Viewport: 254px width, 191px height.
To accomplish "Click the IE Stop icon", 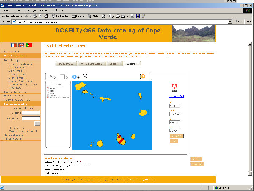I will coord(35,16).
